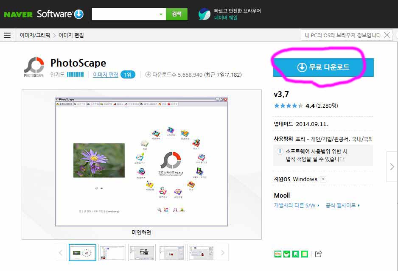Screen dimensions: 398x271
Task: Select the fourth screenshot thumbnail
Action: [x=171, y=252]
